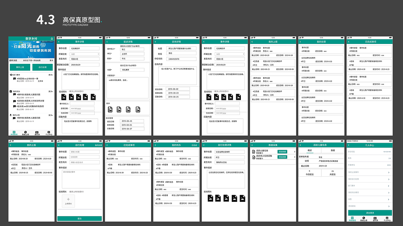403x226 pixels.
Task: Click document icon beside 适龄儿童信息 in 数据采集
Action: 254,152
